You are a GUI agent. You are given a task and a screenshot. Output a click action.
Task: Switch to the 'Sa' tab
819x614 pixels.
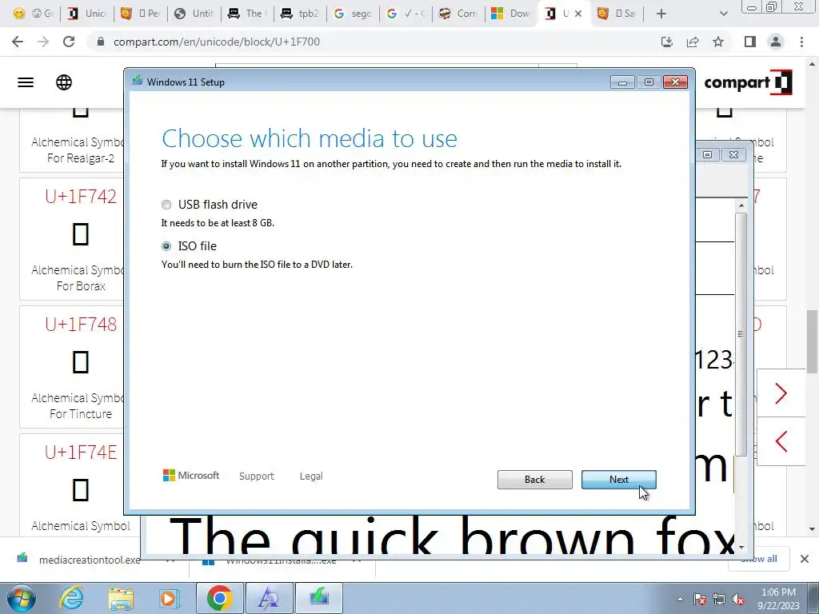(617, 14)
